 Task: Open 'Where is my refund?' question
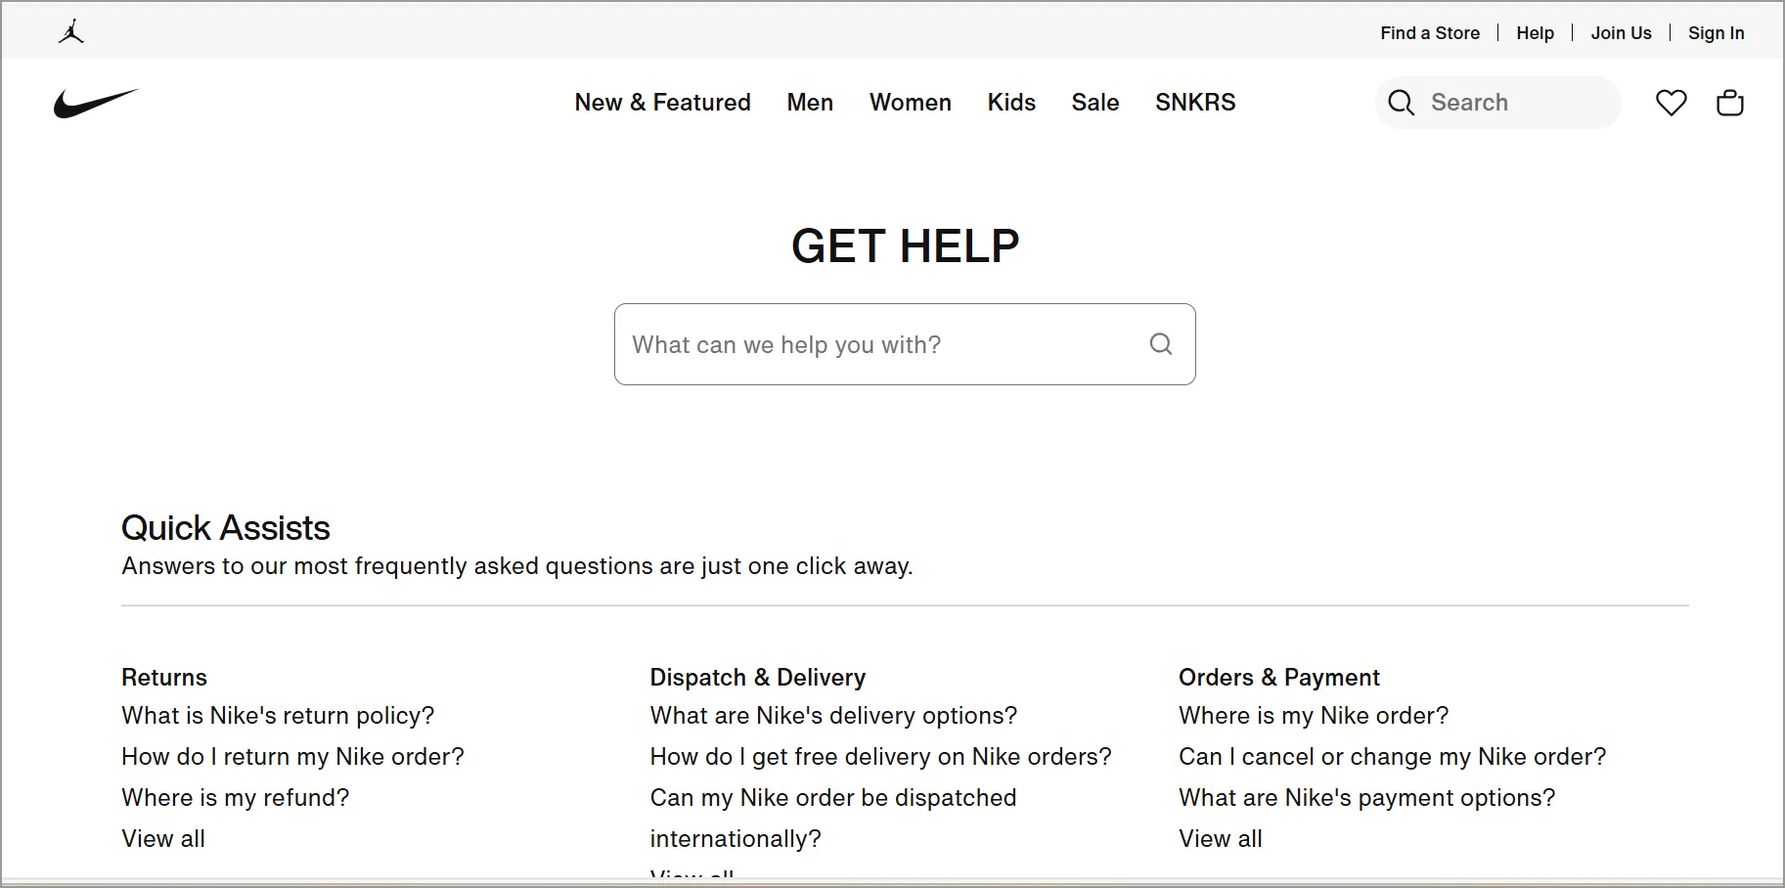point(235,798)
